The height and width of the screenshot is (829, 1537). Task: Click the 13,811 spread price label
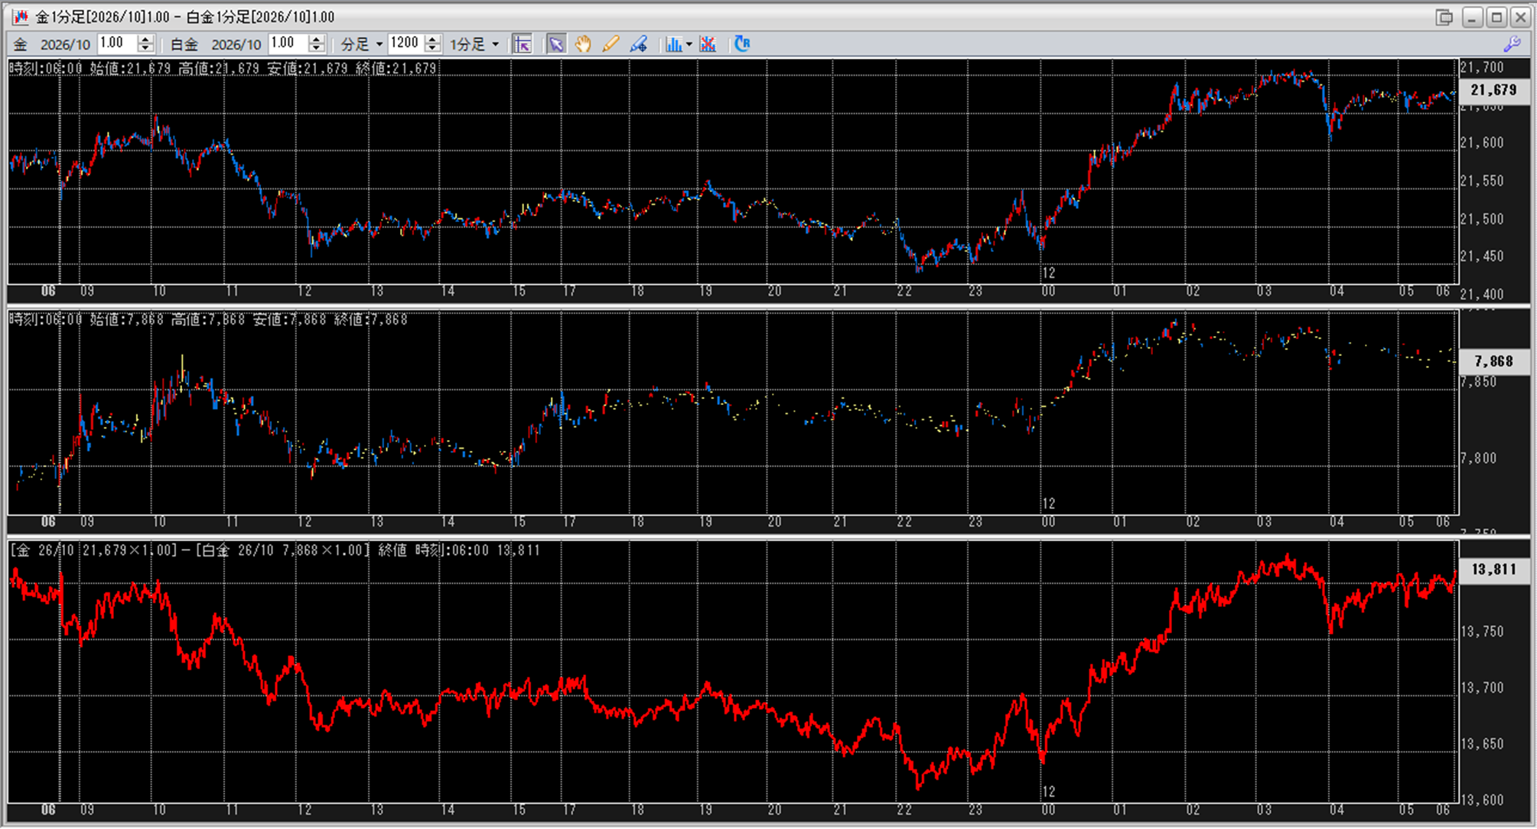pyautogui.click(x=1493, y=570)
